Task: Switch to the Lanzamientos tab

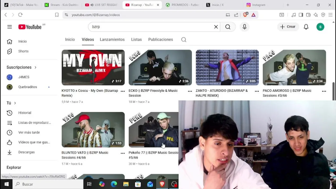Action: click(112, 39)
